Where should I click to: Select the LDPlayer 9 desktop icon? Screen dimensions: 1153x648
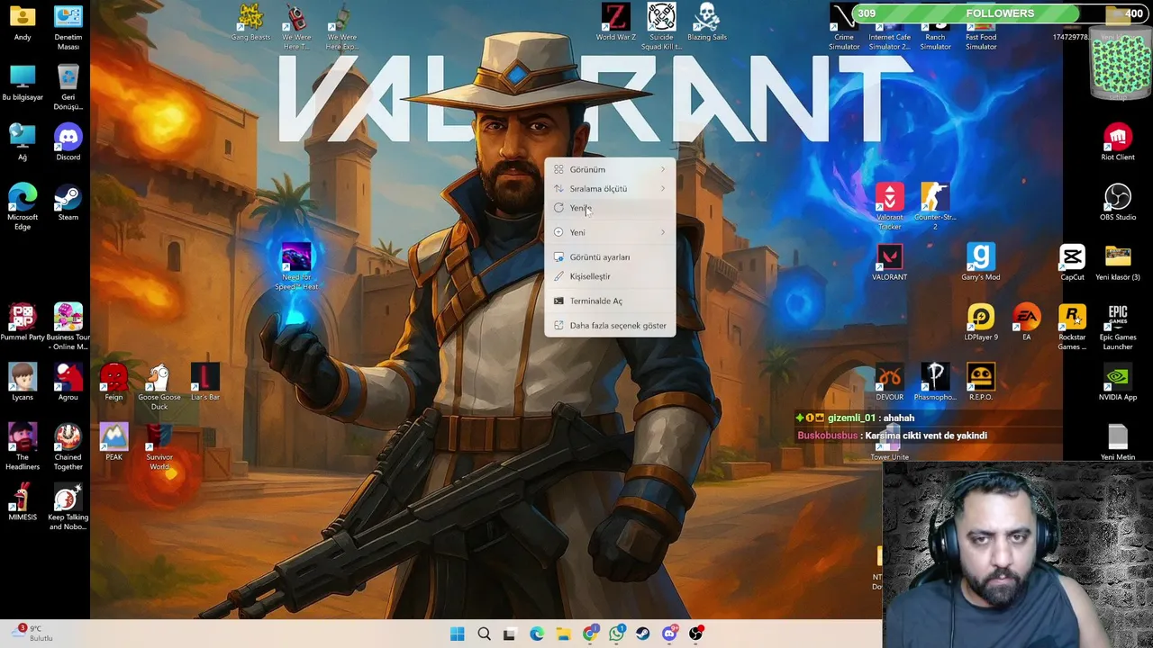click(981, 323)
